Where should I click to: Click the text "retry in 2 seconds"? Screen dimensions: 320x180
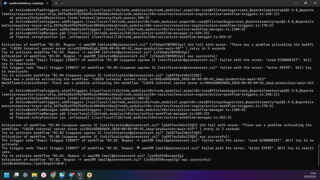[x=222, y=129]
